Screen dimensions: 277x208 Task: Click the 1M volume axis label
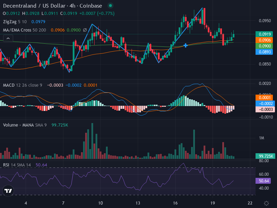coord(261,138)
